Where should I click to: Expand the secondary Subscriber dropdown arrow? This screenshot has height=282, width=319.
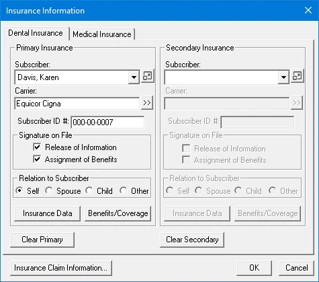point(283,77)
